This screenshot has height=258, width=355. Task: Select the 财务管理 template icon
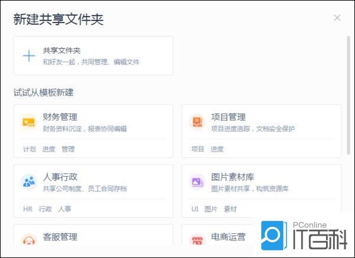click(x=29, y=123)
